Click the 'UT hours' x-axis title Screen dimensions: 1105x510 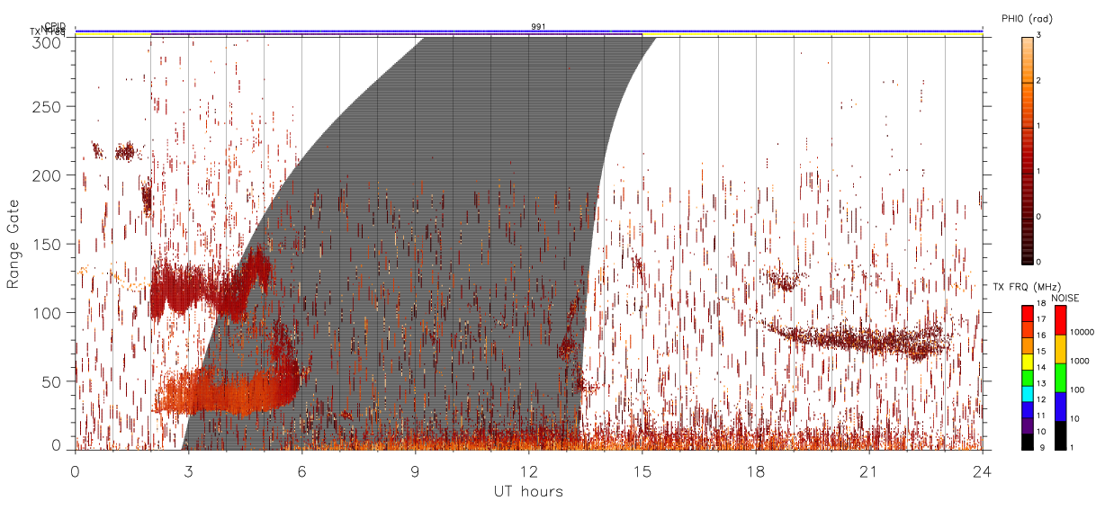point(528,491)
